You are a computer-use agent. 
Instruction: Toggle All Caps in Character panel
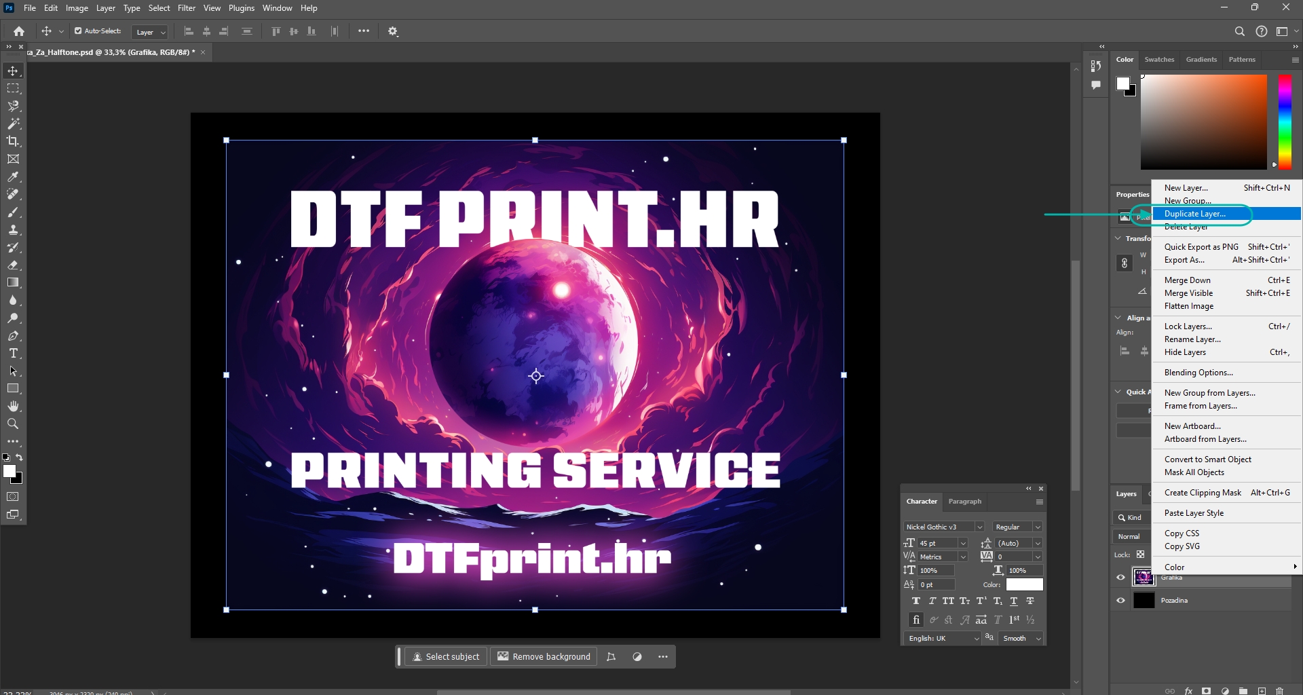(948, 601)
